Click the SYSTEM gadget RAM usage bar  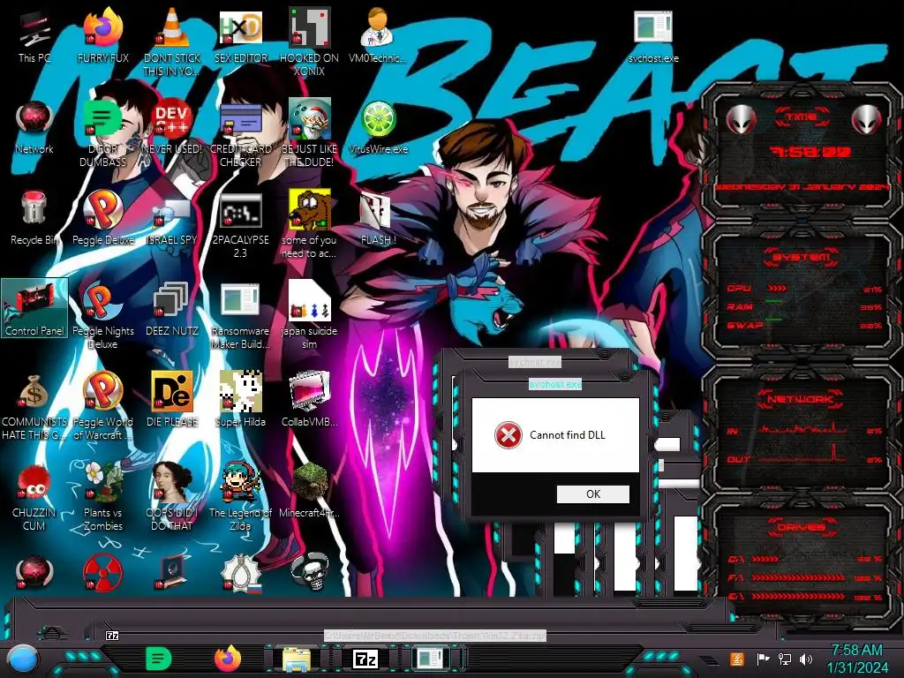click(773, 301)
